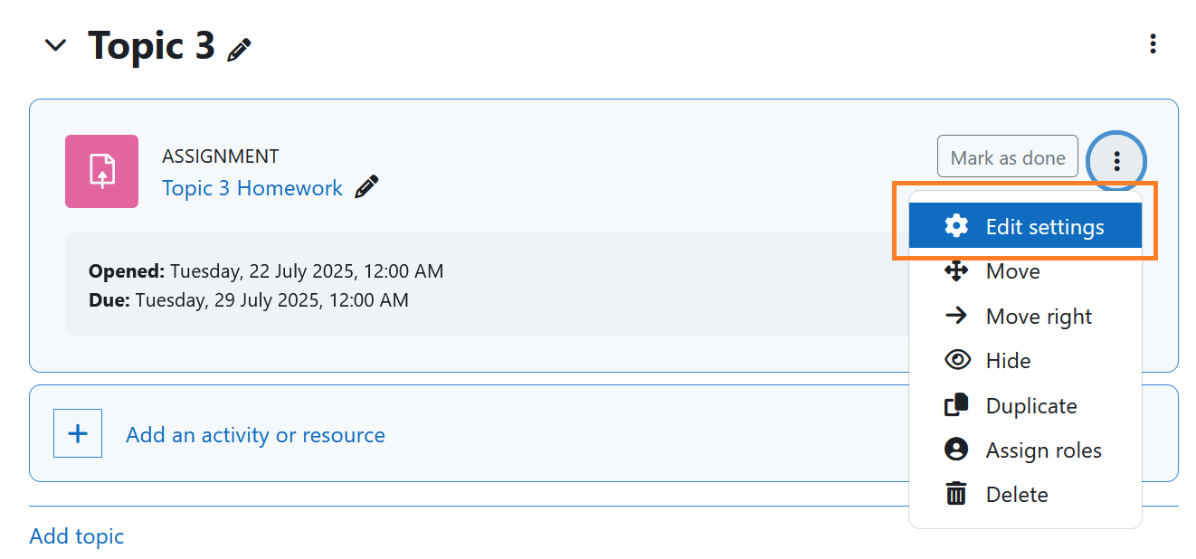Click the trash can Delete icon
This screenshot has height=559, width=1196.
(956, 494)
